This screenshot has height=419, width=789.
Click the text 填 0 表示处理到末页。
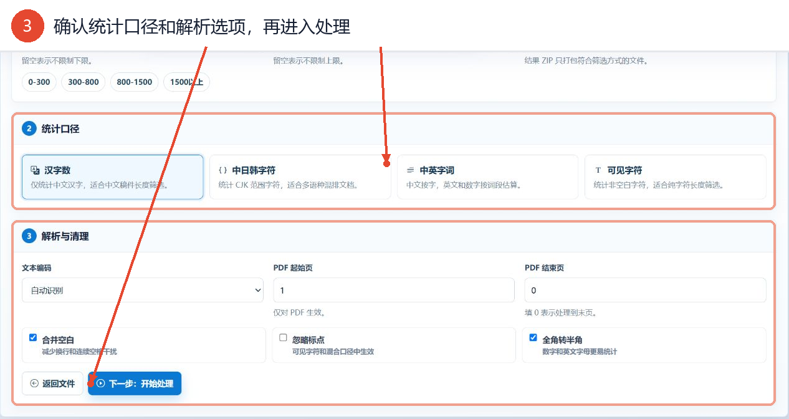click(561, 312)
